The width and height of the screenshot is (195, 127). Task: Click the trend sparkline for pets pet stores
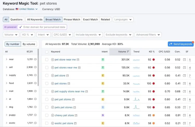coord(136,107)
